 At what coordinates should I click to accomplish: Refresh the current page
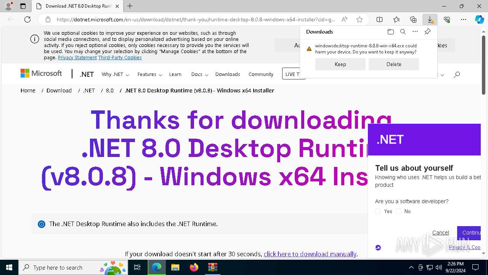(27, 19)
